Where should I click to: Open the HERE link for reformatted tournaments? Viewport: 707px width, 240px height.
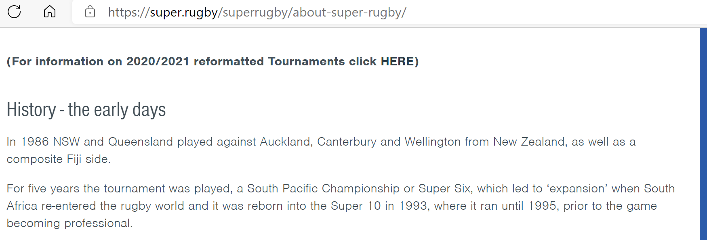point(397,61)
